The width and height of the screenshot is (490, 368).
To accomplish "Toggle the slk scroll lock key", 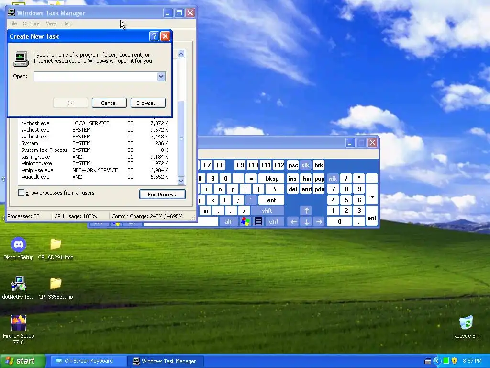I will pos(305,165).
